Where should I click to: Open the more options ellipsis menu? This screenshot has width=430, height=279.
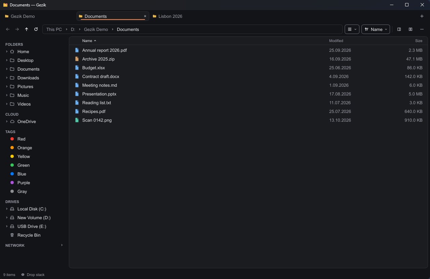(422, 29)
